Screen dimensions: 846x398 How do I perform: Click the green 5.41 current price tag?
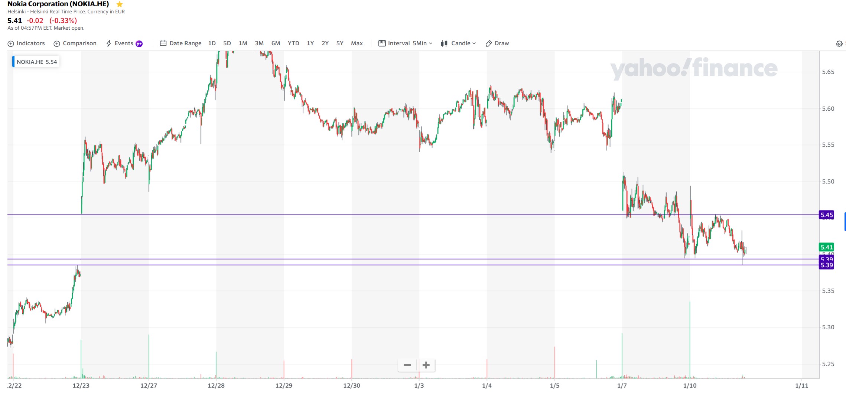827,247
